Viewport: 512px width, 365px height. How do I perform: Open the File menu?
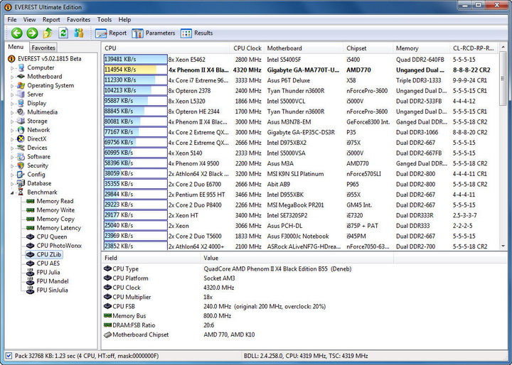(x=12, y=20)
